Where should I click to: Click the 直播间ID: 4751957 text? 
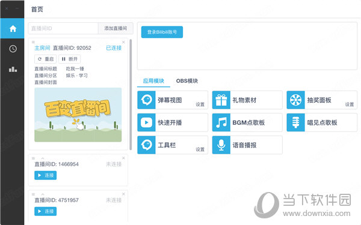57,200
